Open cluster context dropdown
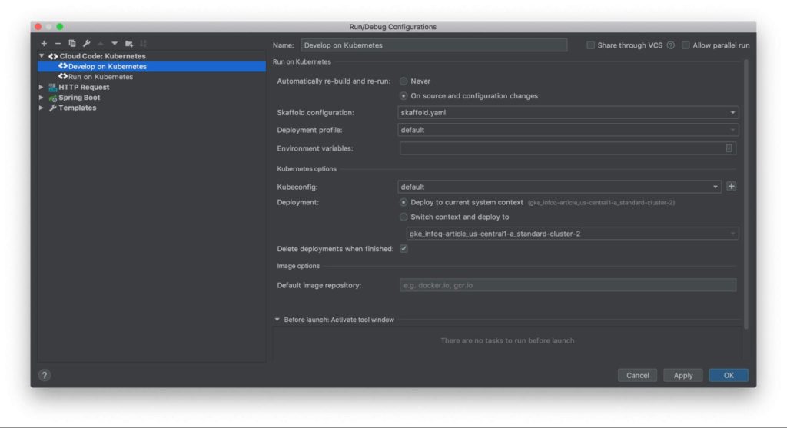Image resolution: width=787 pixels, height=428 pixels. click(x=572, y=234)
